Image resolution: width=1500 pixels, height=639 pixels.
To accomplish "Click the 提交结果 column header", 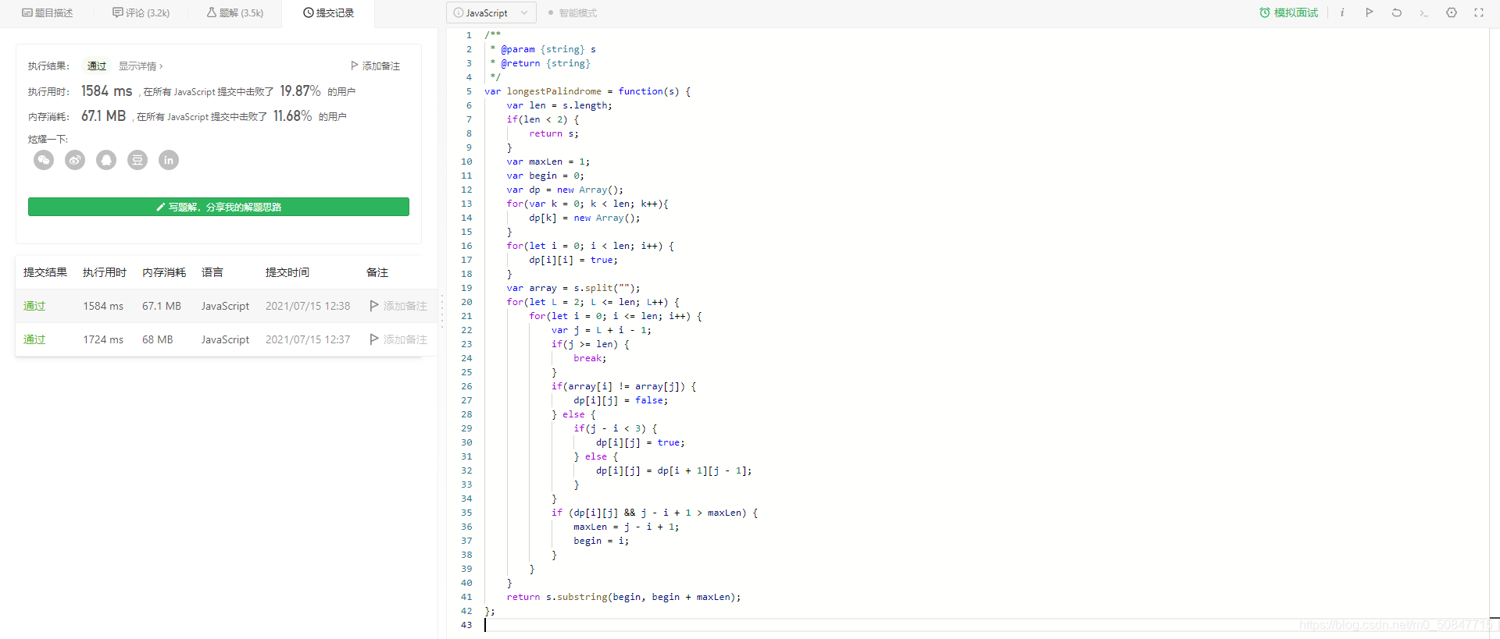I will pos(45,272).
